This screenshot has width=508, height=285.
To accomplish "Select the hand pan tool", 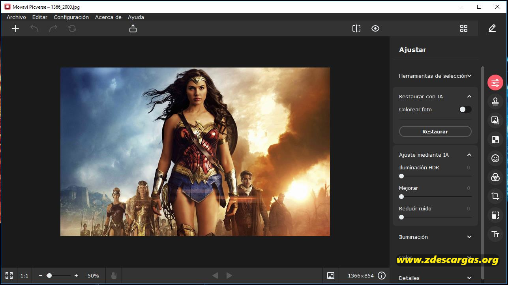I will tap(114, 276).
